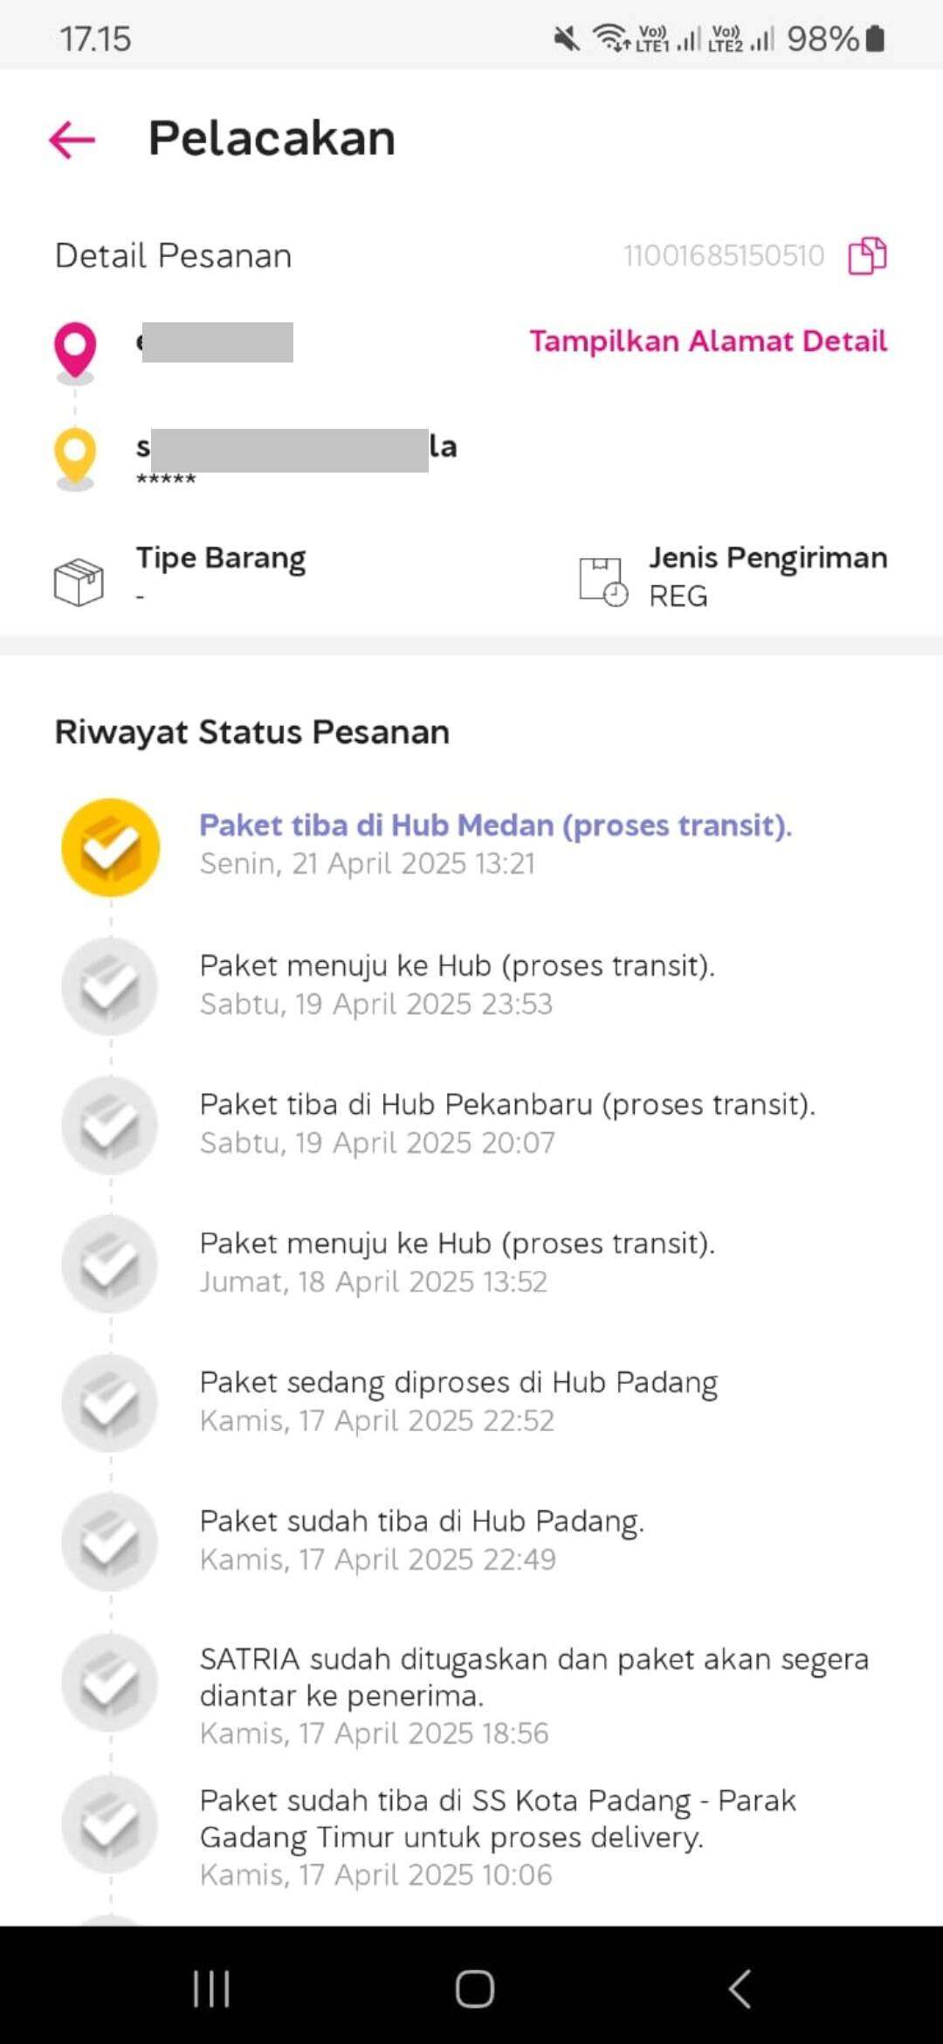Tap the Jenis Pengiriman package clock icon
The height and width of the screenshot is (2044, 943).
(x=603, y=582)
